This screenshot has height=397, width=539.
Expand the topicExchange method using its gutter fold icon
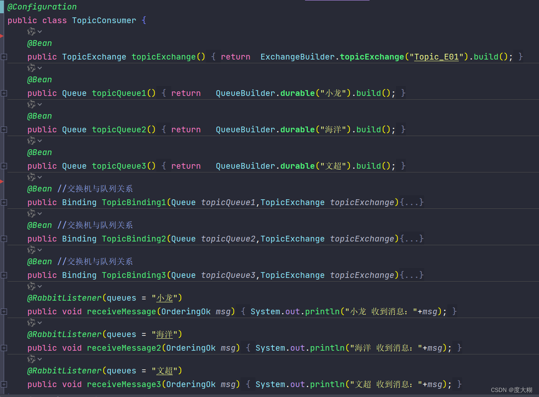pyautogui.click(x=4, y=57)
